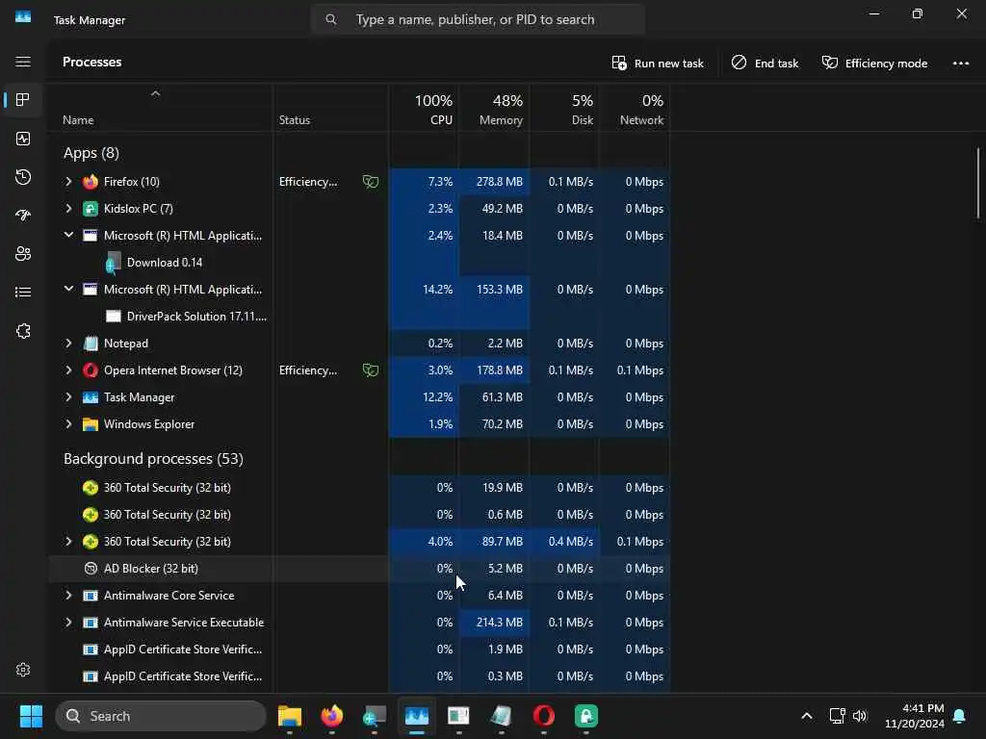Click the End task button

click(765, 63)
